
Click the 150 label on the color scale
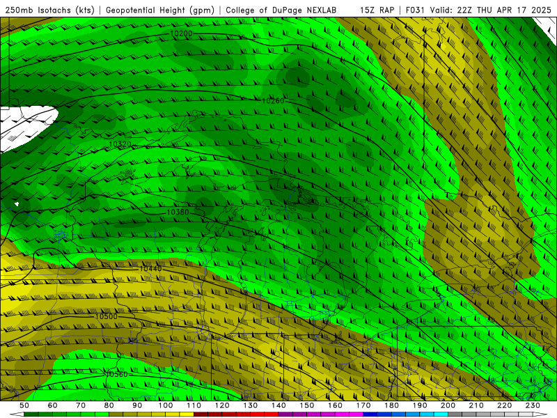(x=307, y=405)
